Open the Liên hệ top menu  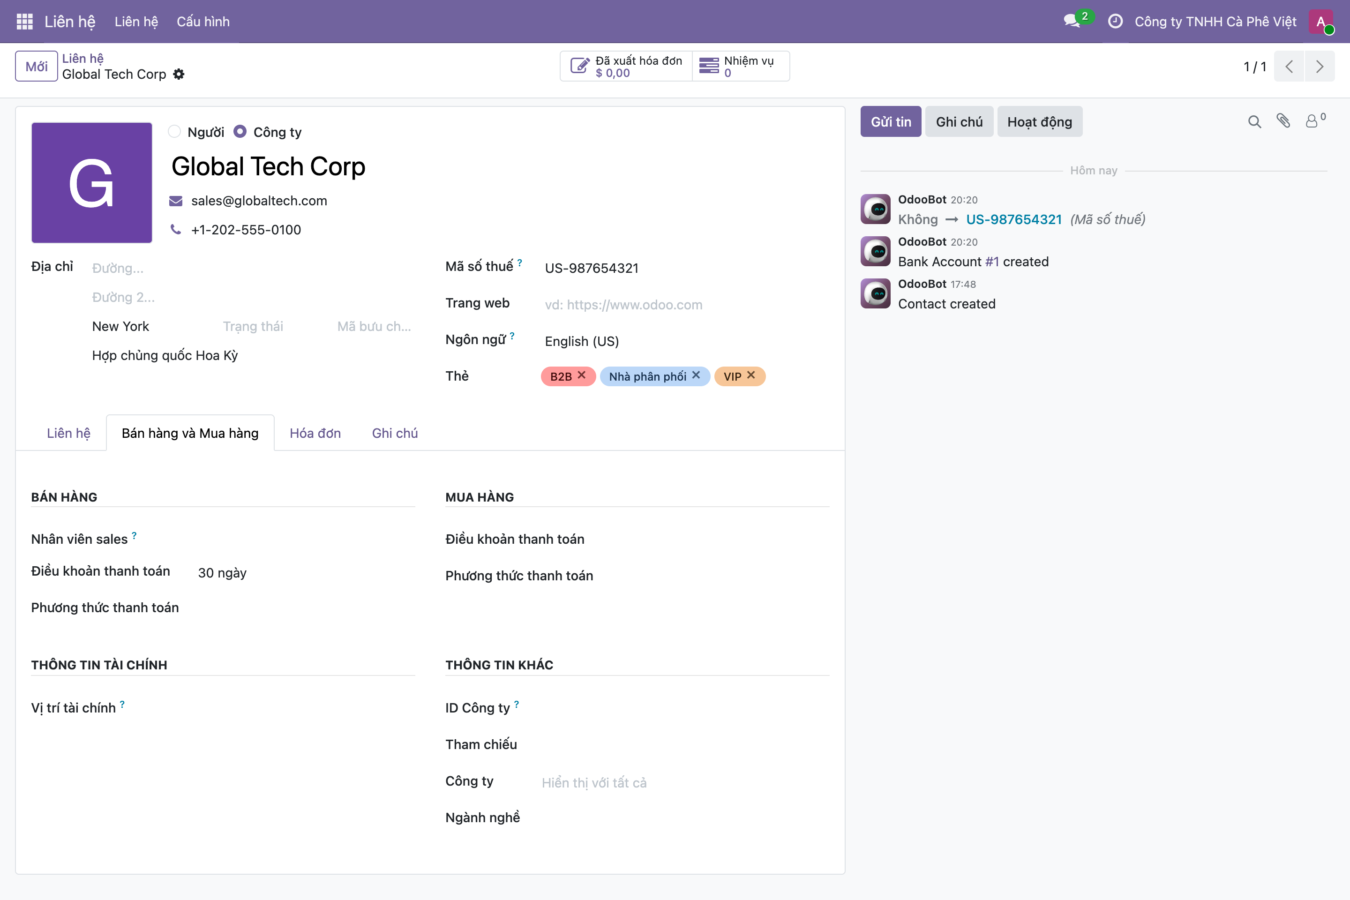pyautogui.click(x=136, y=21)
